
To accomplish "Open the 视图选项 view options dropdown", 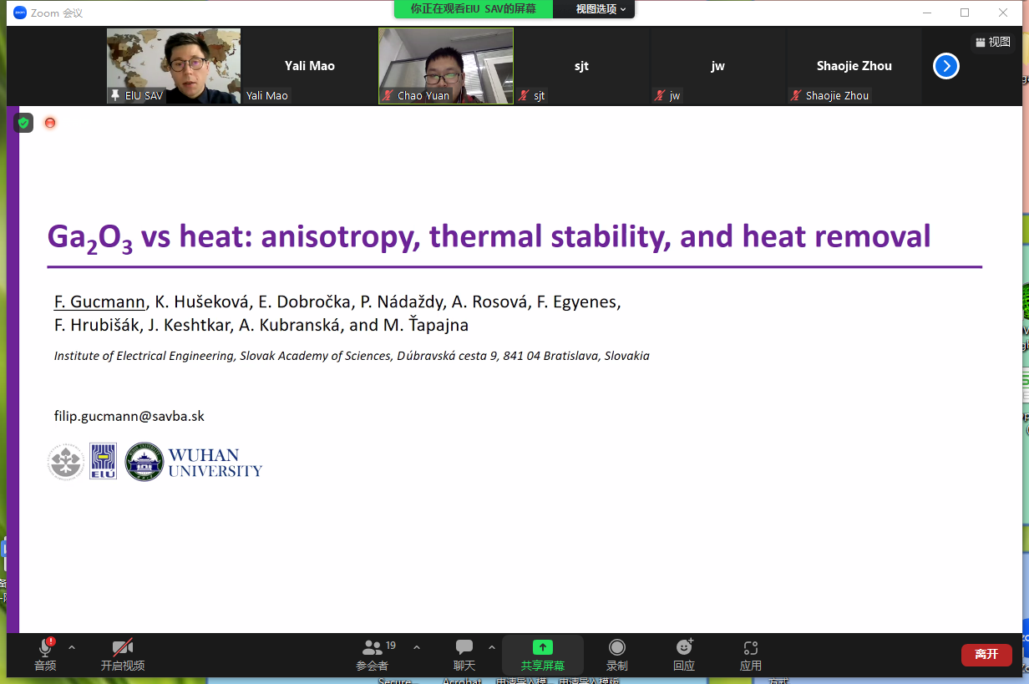I will (601, 9).
